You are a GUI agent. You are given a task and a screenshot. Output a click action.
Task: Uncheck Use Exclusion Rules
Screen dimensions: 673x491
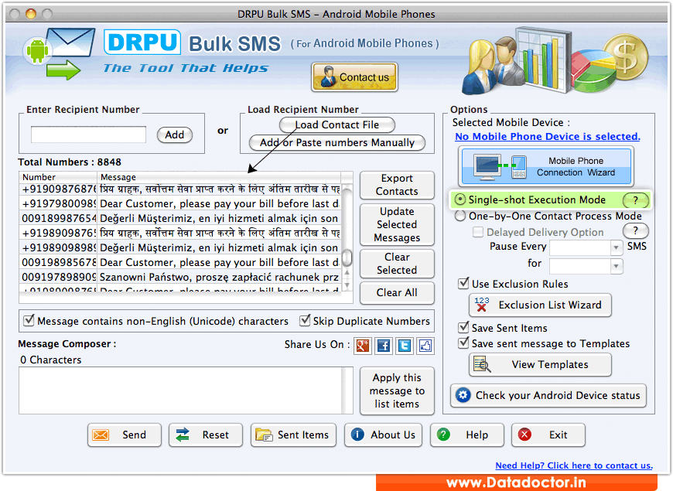(x=463, y=284)
